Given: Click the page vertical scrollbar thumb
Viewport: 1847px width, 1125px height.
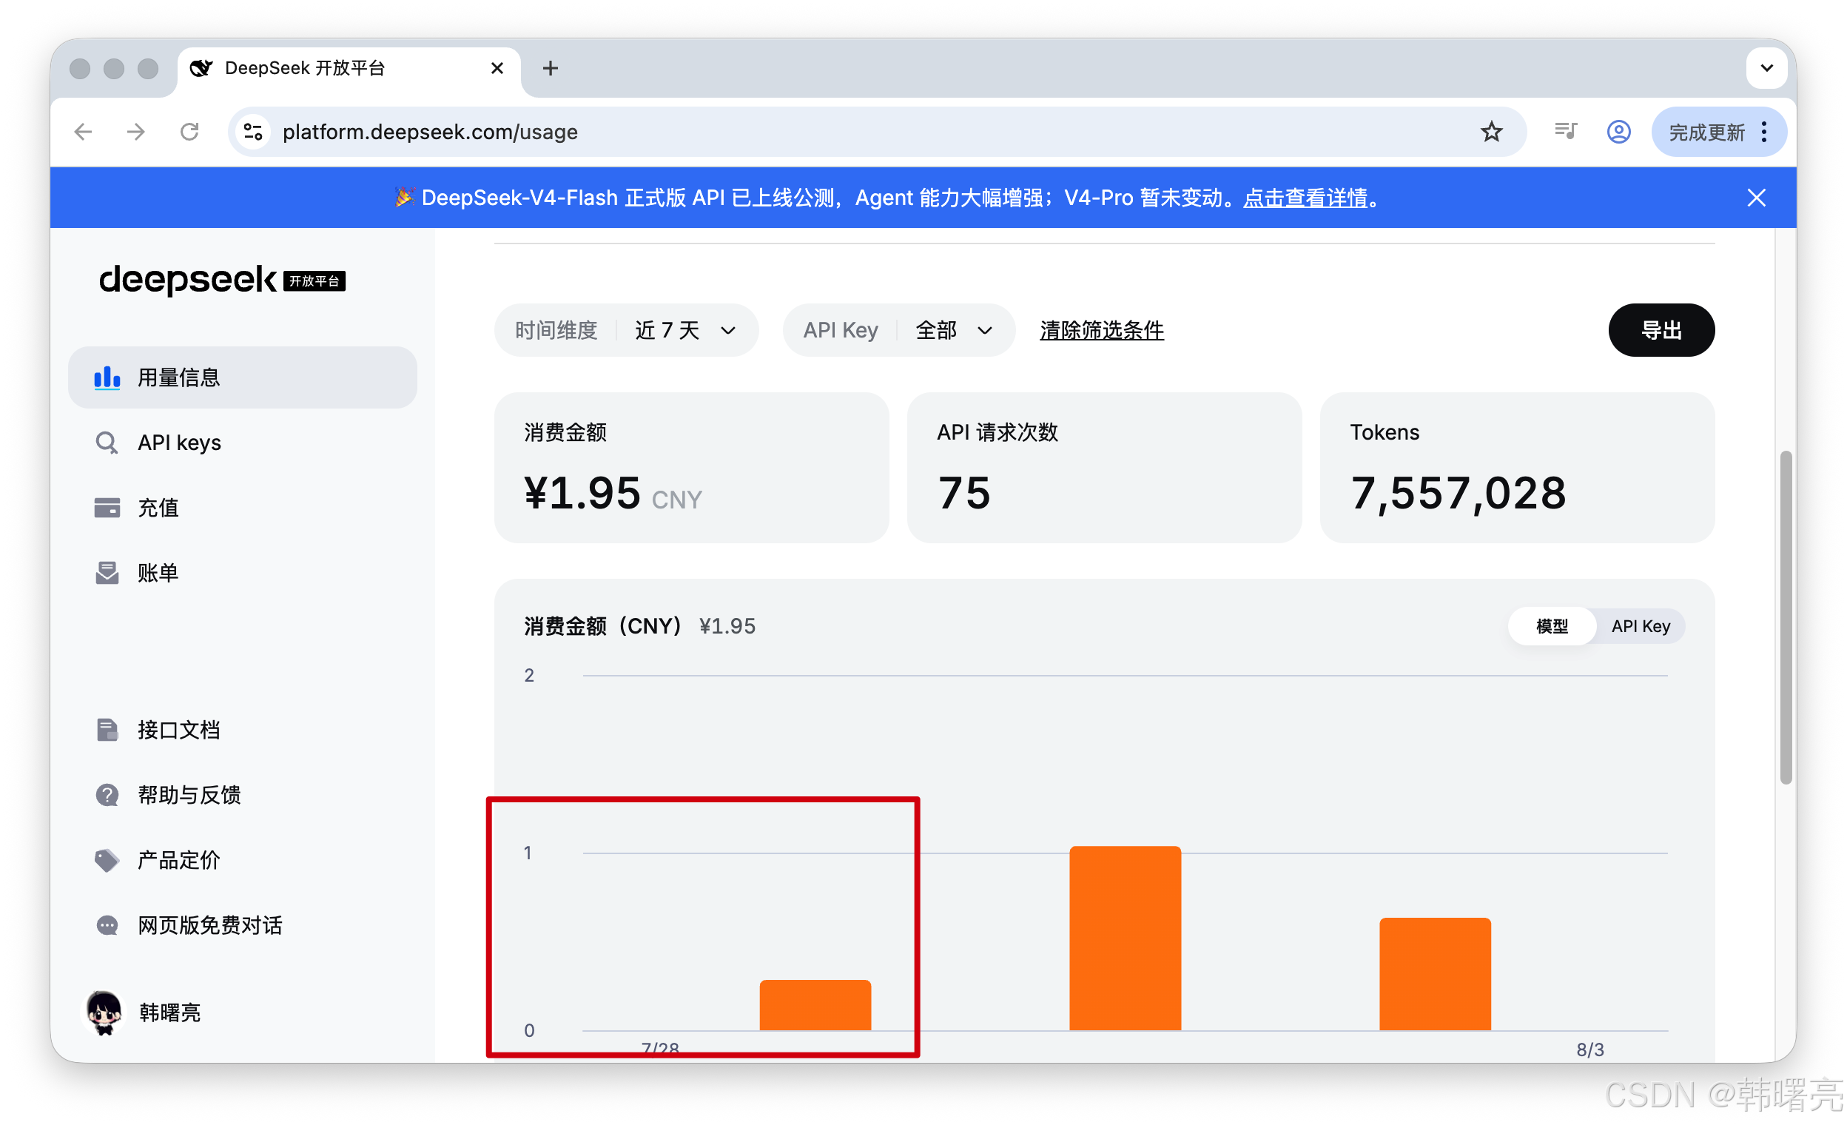Looking at the screenshot, I should pyautogui.click(x=1786, y=617).
